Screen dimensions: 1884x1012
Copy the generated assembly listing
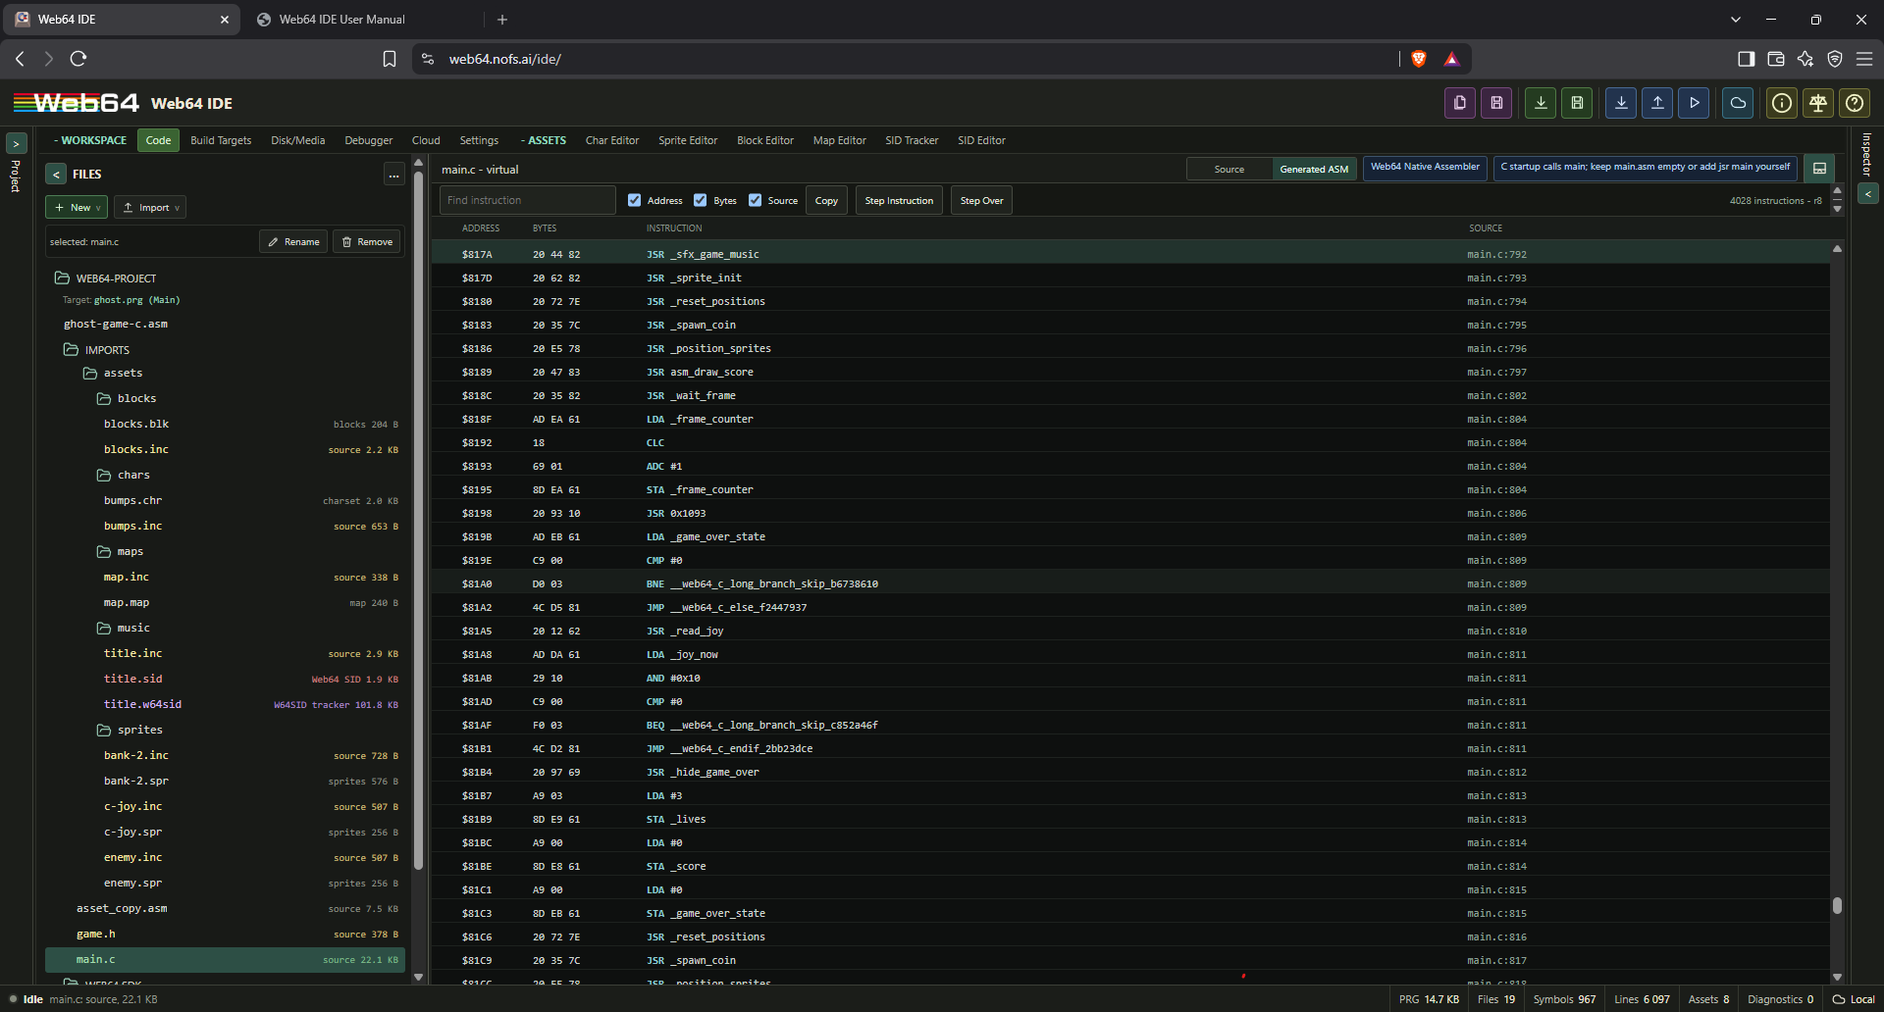click(826, 200)
